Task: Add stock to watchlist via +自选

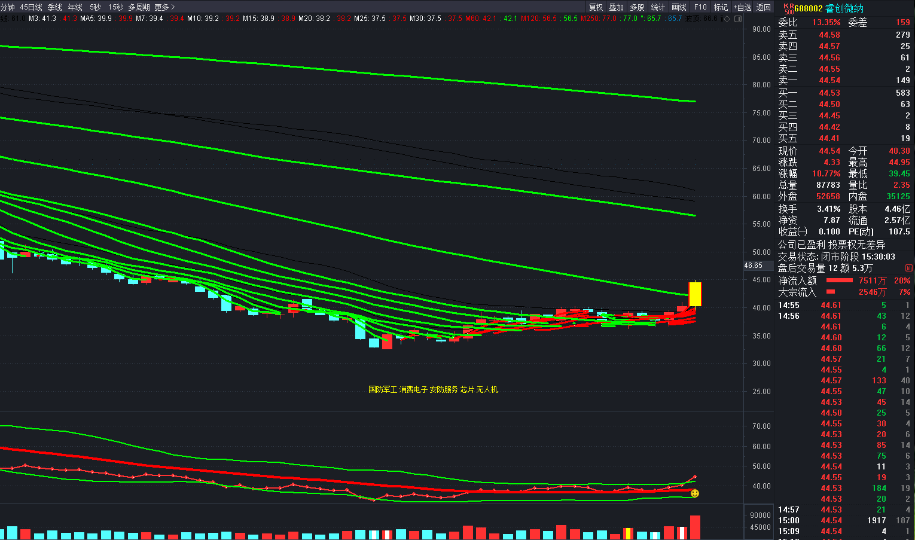Action: pos(742,7)
